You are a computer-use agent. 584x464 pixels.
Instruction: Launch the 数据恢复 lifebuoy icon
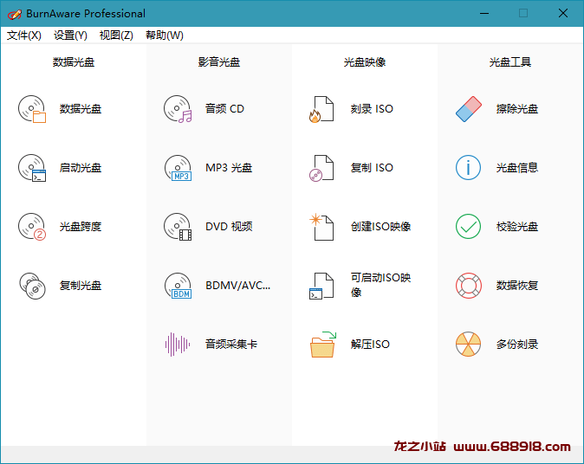point(469,286)
